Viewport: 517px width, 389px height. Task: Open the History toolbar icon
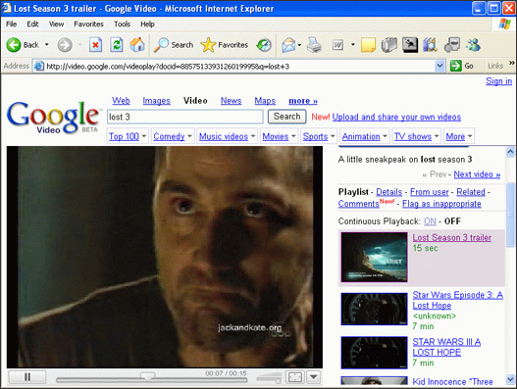[x=264, y=45]
